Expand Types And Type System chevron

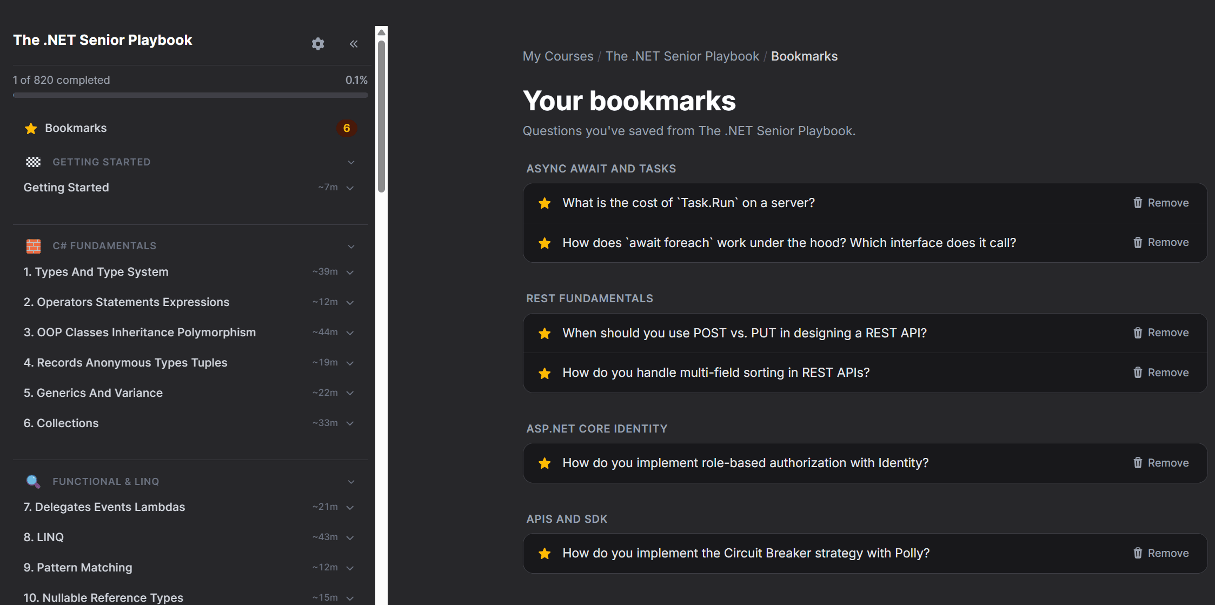coord(350,272)
